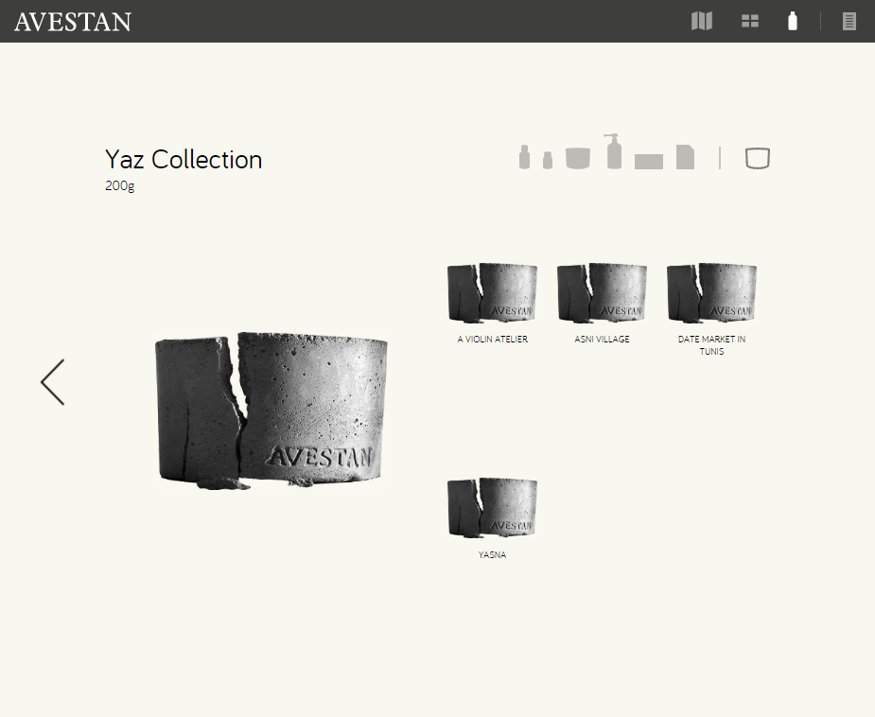Choose the tall bottle product type icon
This screenshot has height=717, width=875.
point(524,157)
